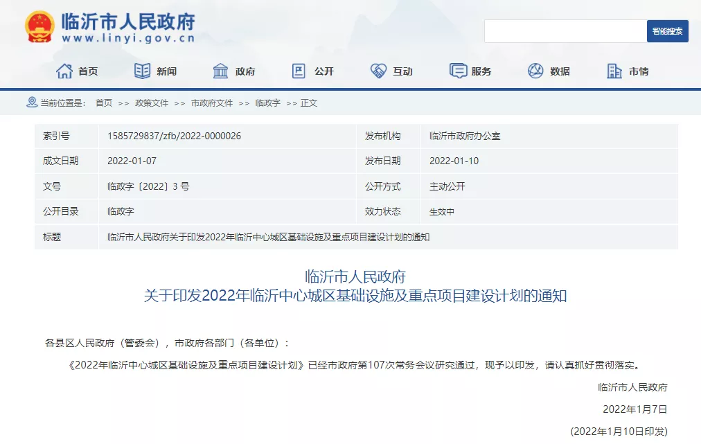This screenshot has height=444, width=701.
Task: Click the interaction handshake heart icon
Action: tap(378, 71)
